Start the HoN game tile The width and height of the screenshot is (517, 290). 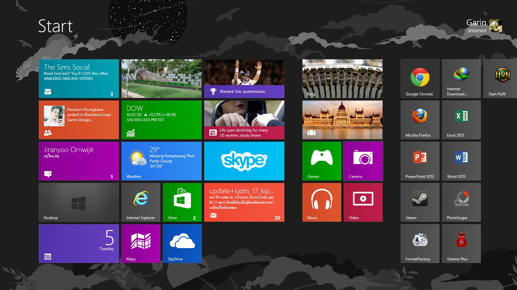[500, 79]
